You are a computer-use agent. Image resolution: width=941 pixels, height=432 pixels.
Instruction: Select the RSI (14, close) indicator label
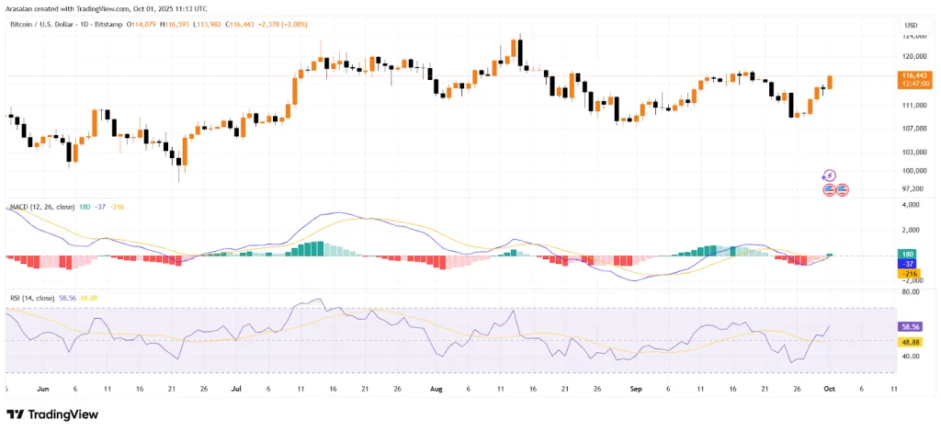pyautogui.click(x=29, y=298)
